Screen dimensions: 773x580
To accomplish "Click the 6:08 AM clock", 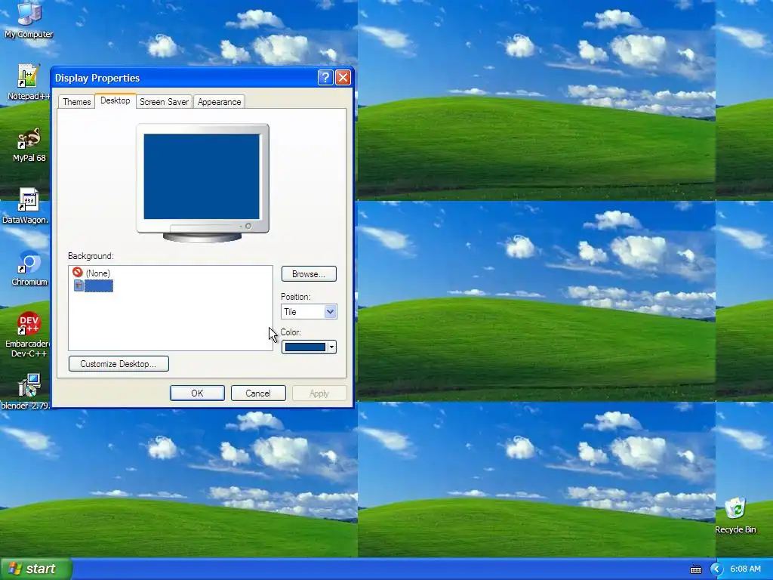I will (745, 569).
